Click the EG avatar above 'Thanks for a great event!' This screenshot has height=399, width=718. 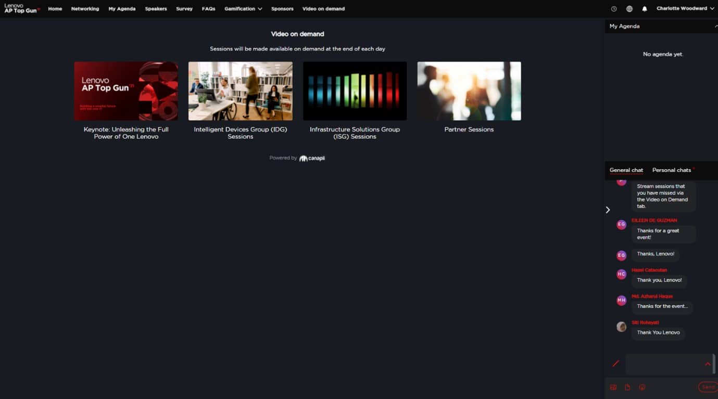[621, 225]
